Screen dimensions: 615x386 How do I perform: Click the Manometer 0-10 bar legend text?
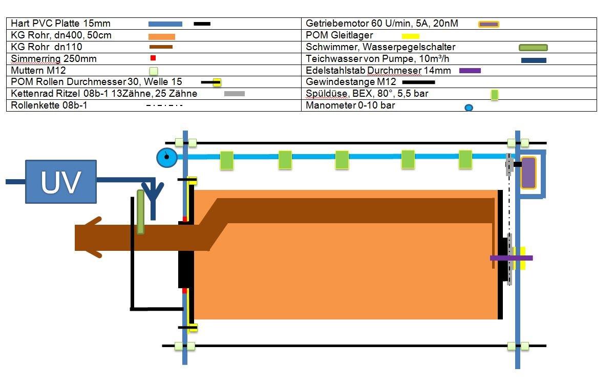(x=350, y=105)
